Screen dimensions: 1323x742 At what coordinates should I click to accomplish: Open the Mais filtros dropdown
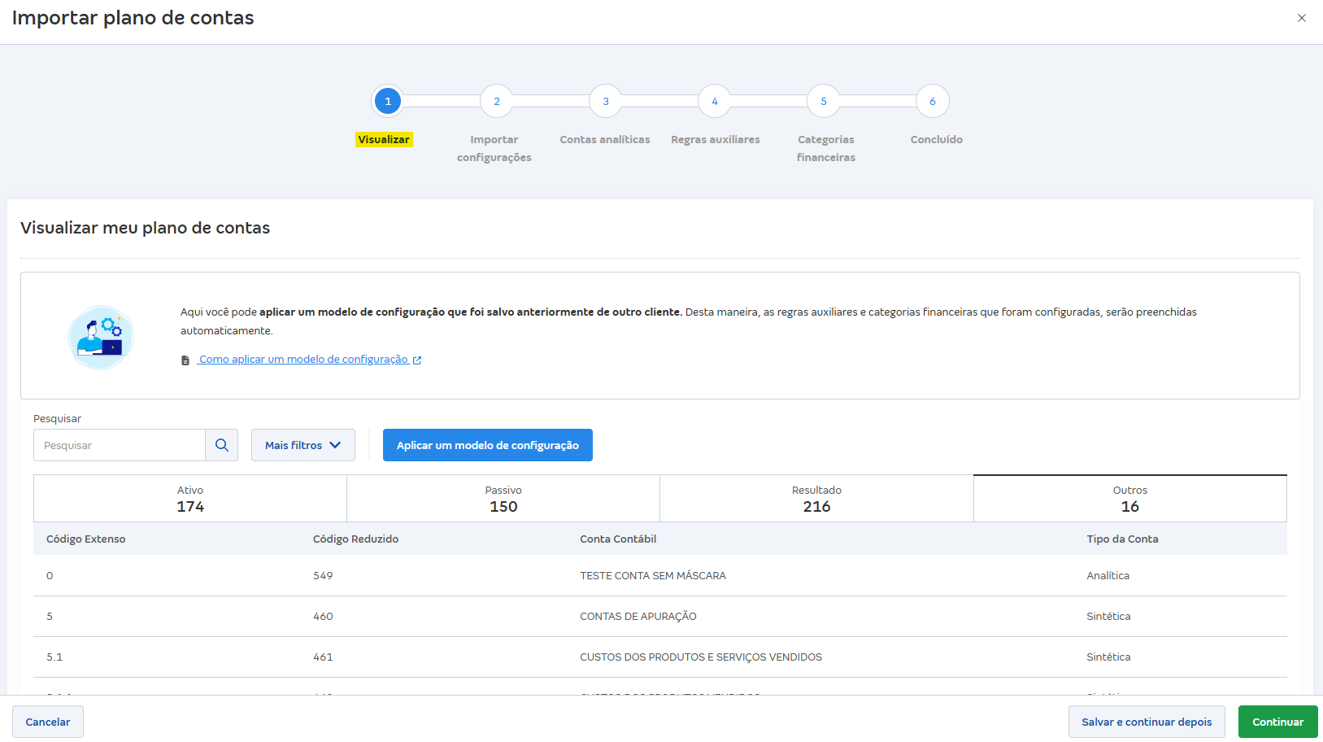(302, 445)
